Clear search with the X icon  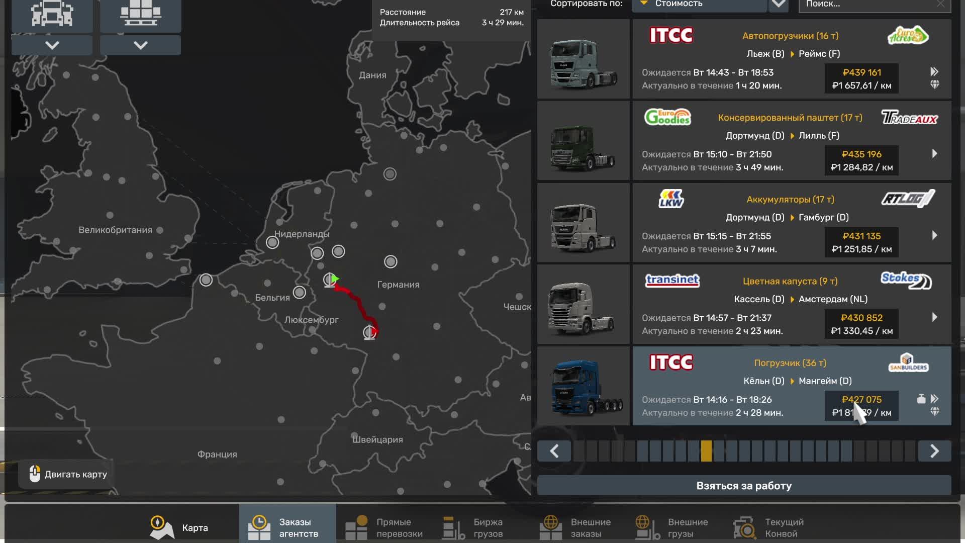coord(940,4)
